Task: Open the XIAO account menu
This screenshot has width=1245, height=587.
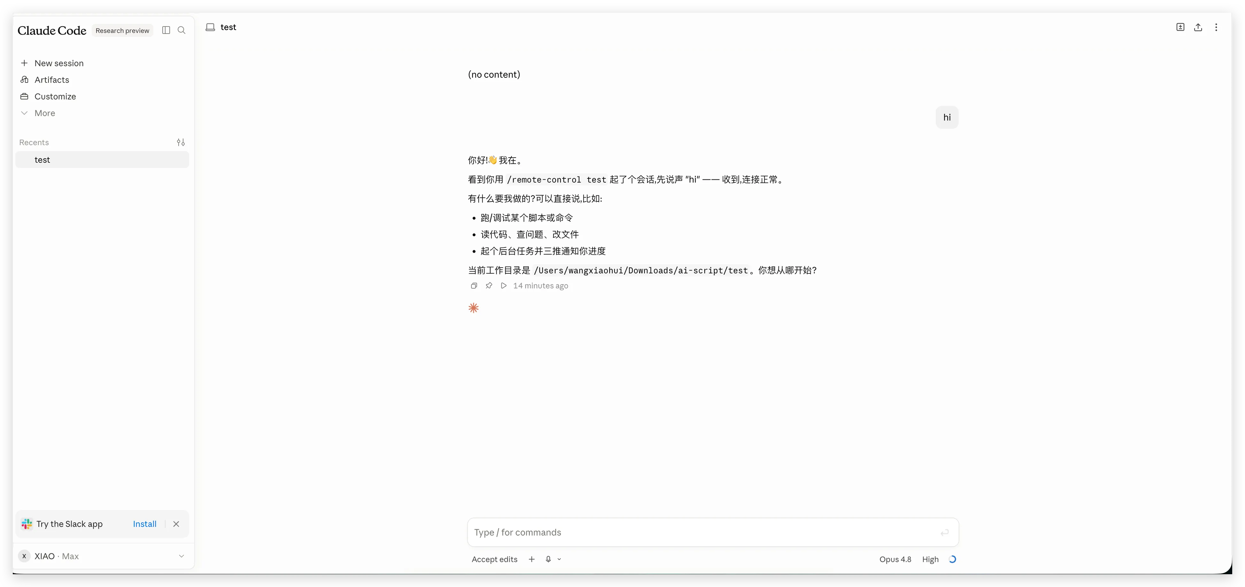Action: pyautogui.click(x=102, y=556)
